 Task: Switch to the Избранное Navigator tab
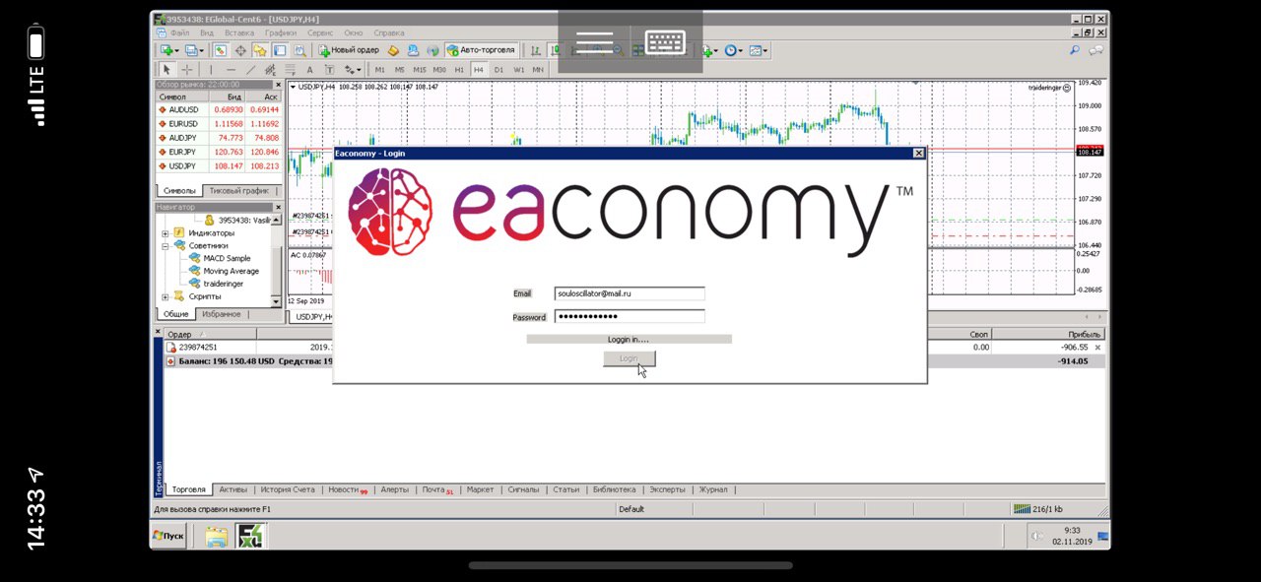click(x=221, y=314)
